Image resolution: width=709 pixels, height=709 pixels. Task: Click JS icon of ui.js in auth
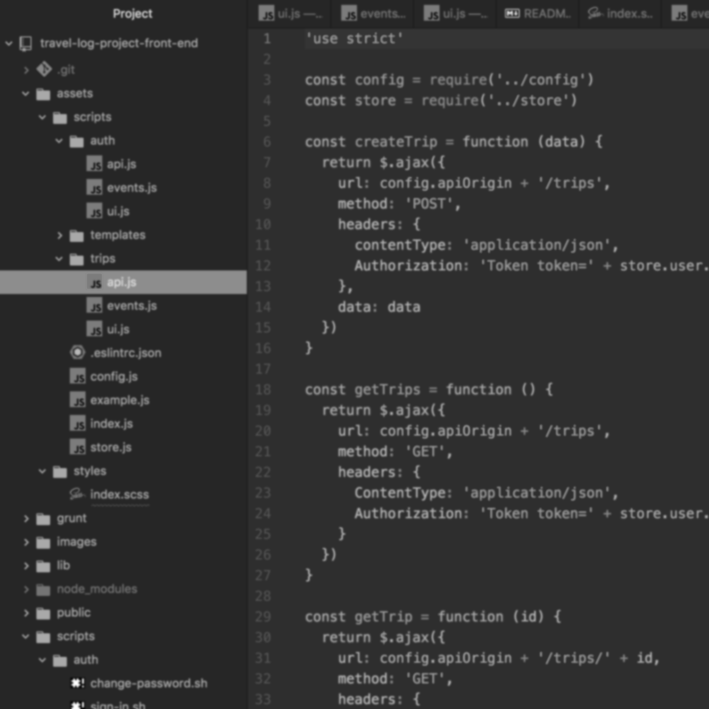coord(94,211)
